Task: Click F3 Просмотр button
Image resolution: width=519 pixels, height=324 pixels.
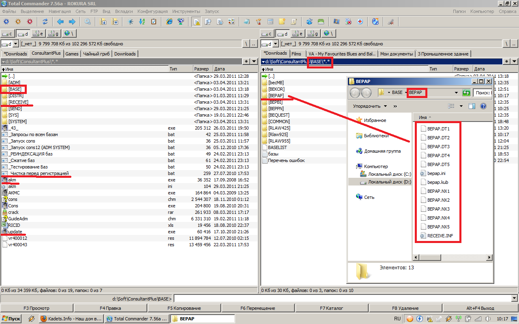Action: (37, 308)
